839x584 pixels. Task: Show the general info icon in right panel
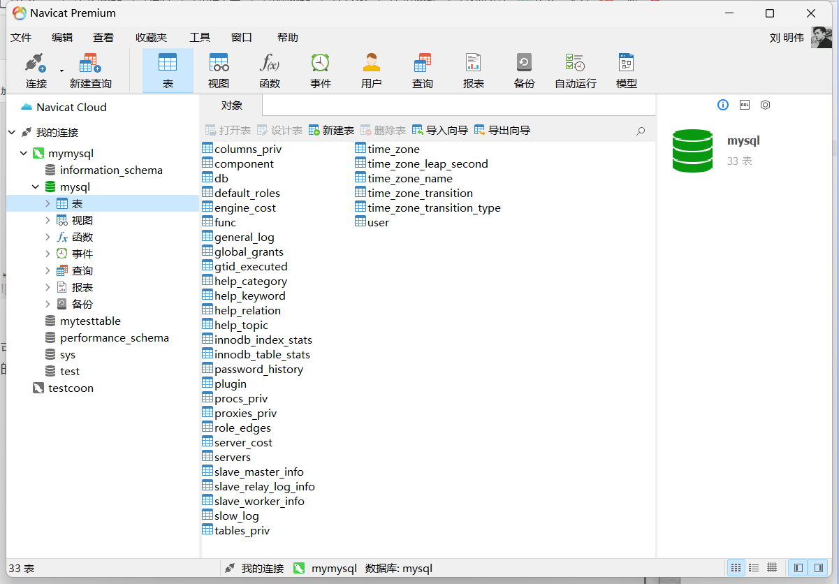723,105
